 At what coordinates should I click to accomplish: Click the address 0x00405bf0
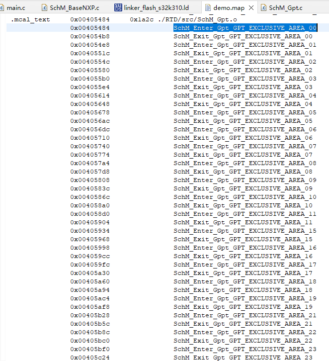pos(90,349)
